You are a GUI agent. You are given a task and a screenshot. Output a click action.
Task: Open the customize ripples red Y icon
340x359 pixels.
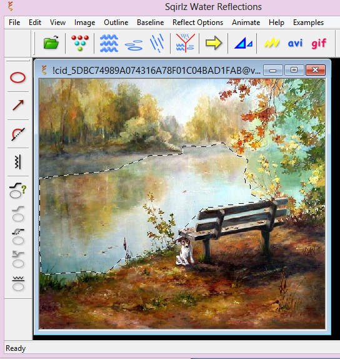(185, 43)
